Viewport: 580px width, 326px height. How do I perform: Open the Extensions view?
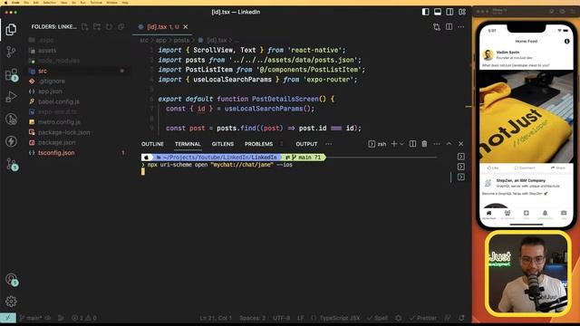11,74
